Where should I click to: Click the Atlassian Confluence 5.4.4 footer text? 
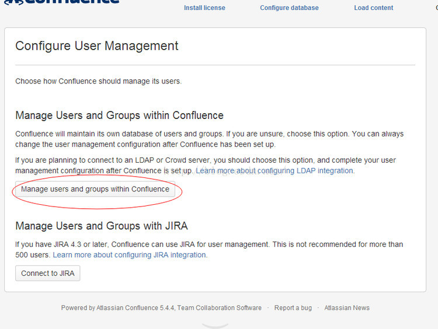(135, 308)
